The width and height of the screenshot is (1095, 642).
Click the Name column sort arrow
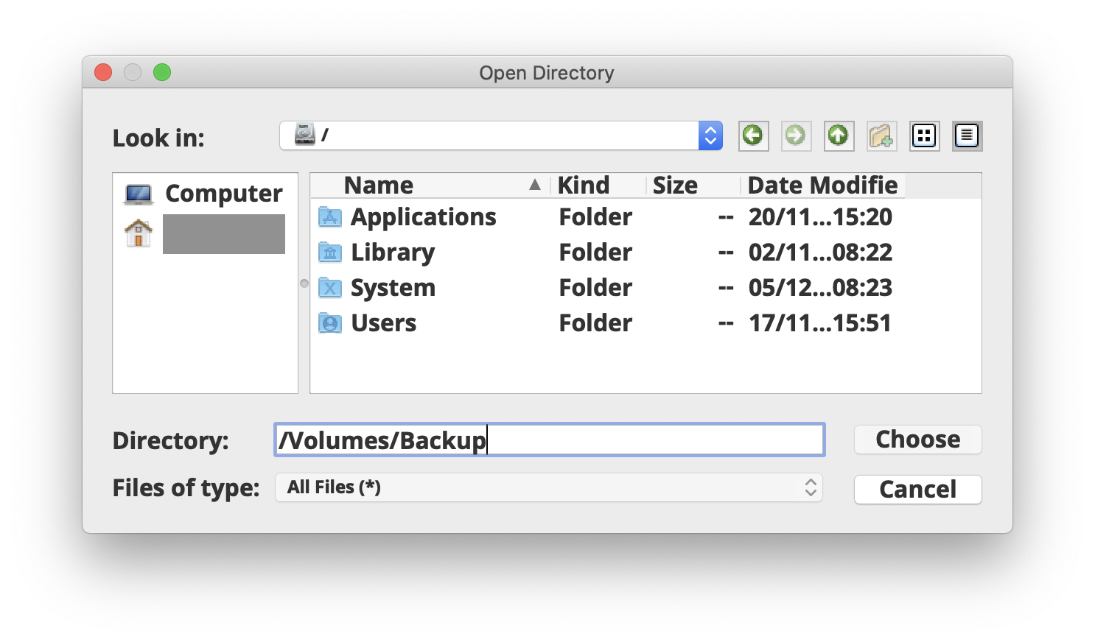pos(534,185)
